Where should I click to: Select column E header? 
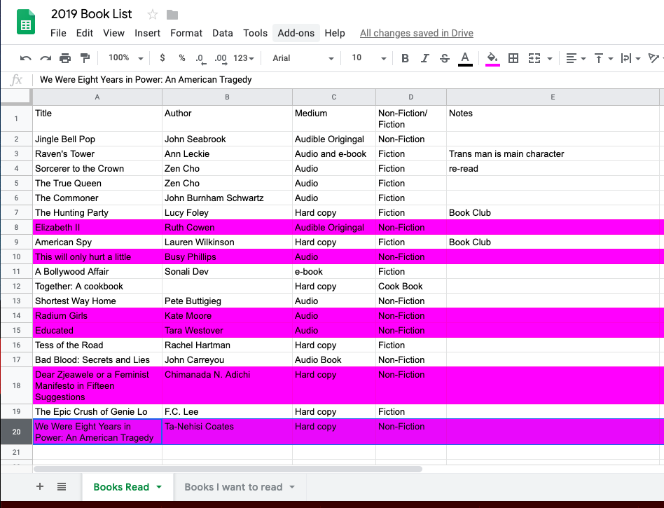pos(553,97)
